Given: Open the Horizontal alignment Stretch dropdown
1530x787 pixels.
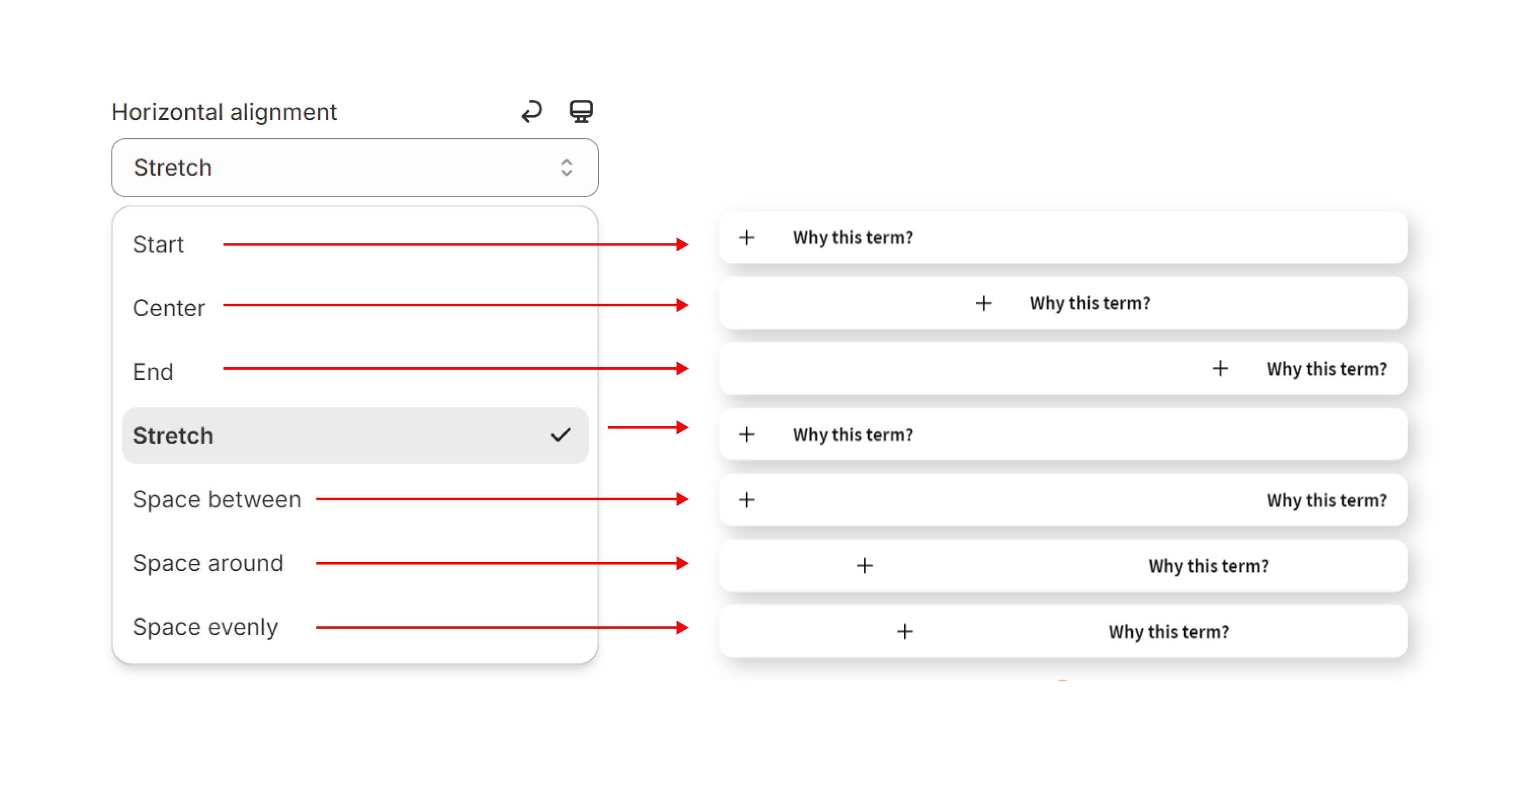Looking at the screenshot, I should pyautogui.click(x=354, y=168).
